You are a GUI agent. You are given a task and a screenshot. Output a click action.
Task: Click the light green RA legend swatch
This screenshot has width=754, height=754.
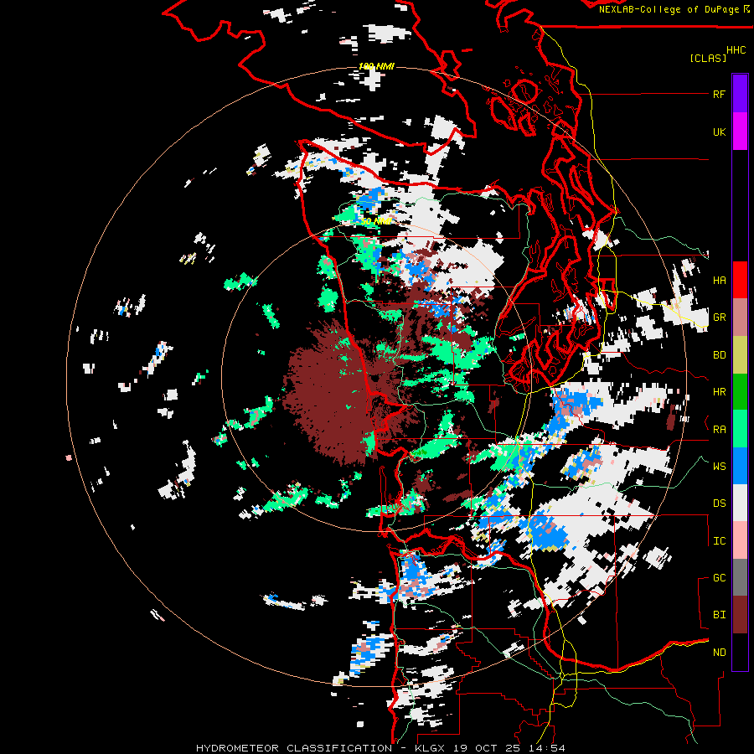(x=740, y=429)
